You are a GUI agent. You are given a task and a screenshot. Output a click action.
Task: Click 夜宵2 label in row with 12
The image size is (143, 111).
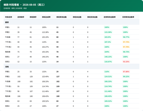click(x=7, y=62)
